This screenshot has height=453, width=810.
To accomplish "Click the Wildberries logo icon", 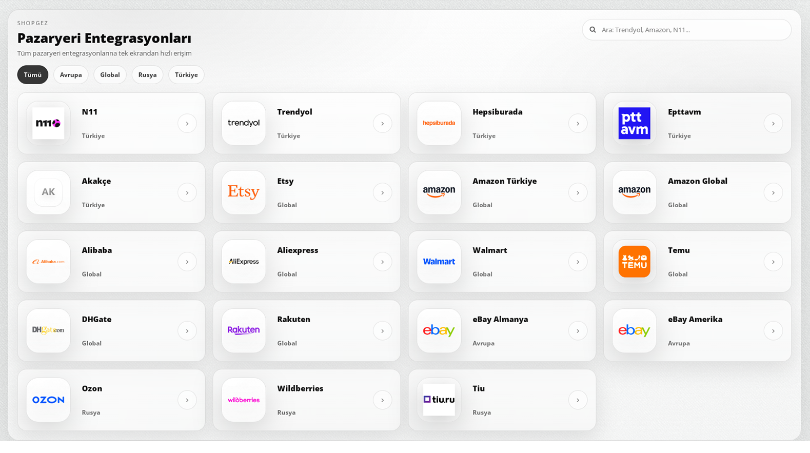I will [244, 400].
